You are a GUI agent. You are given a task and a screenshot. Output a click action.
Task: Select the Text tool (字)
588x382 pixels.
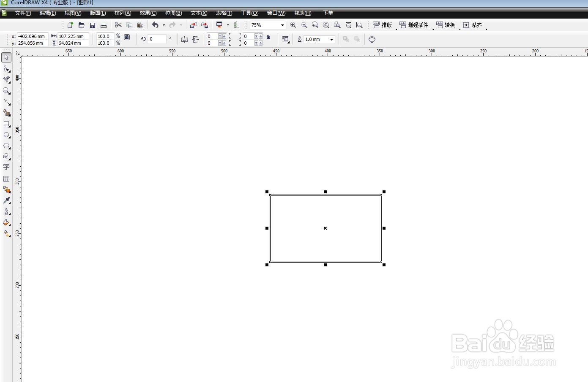6,168
